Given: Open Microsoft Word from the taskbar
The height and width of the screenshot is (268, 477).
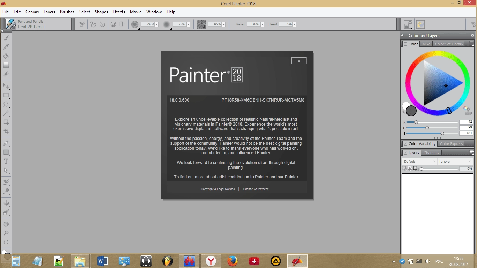Looking at the screenshot, I should (x=102, y=261).
